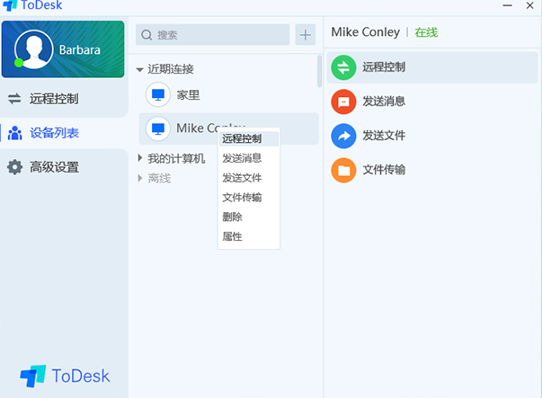Click the 远程控制 arrows icon in sidebar

[14, 99]
